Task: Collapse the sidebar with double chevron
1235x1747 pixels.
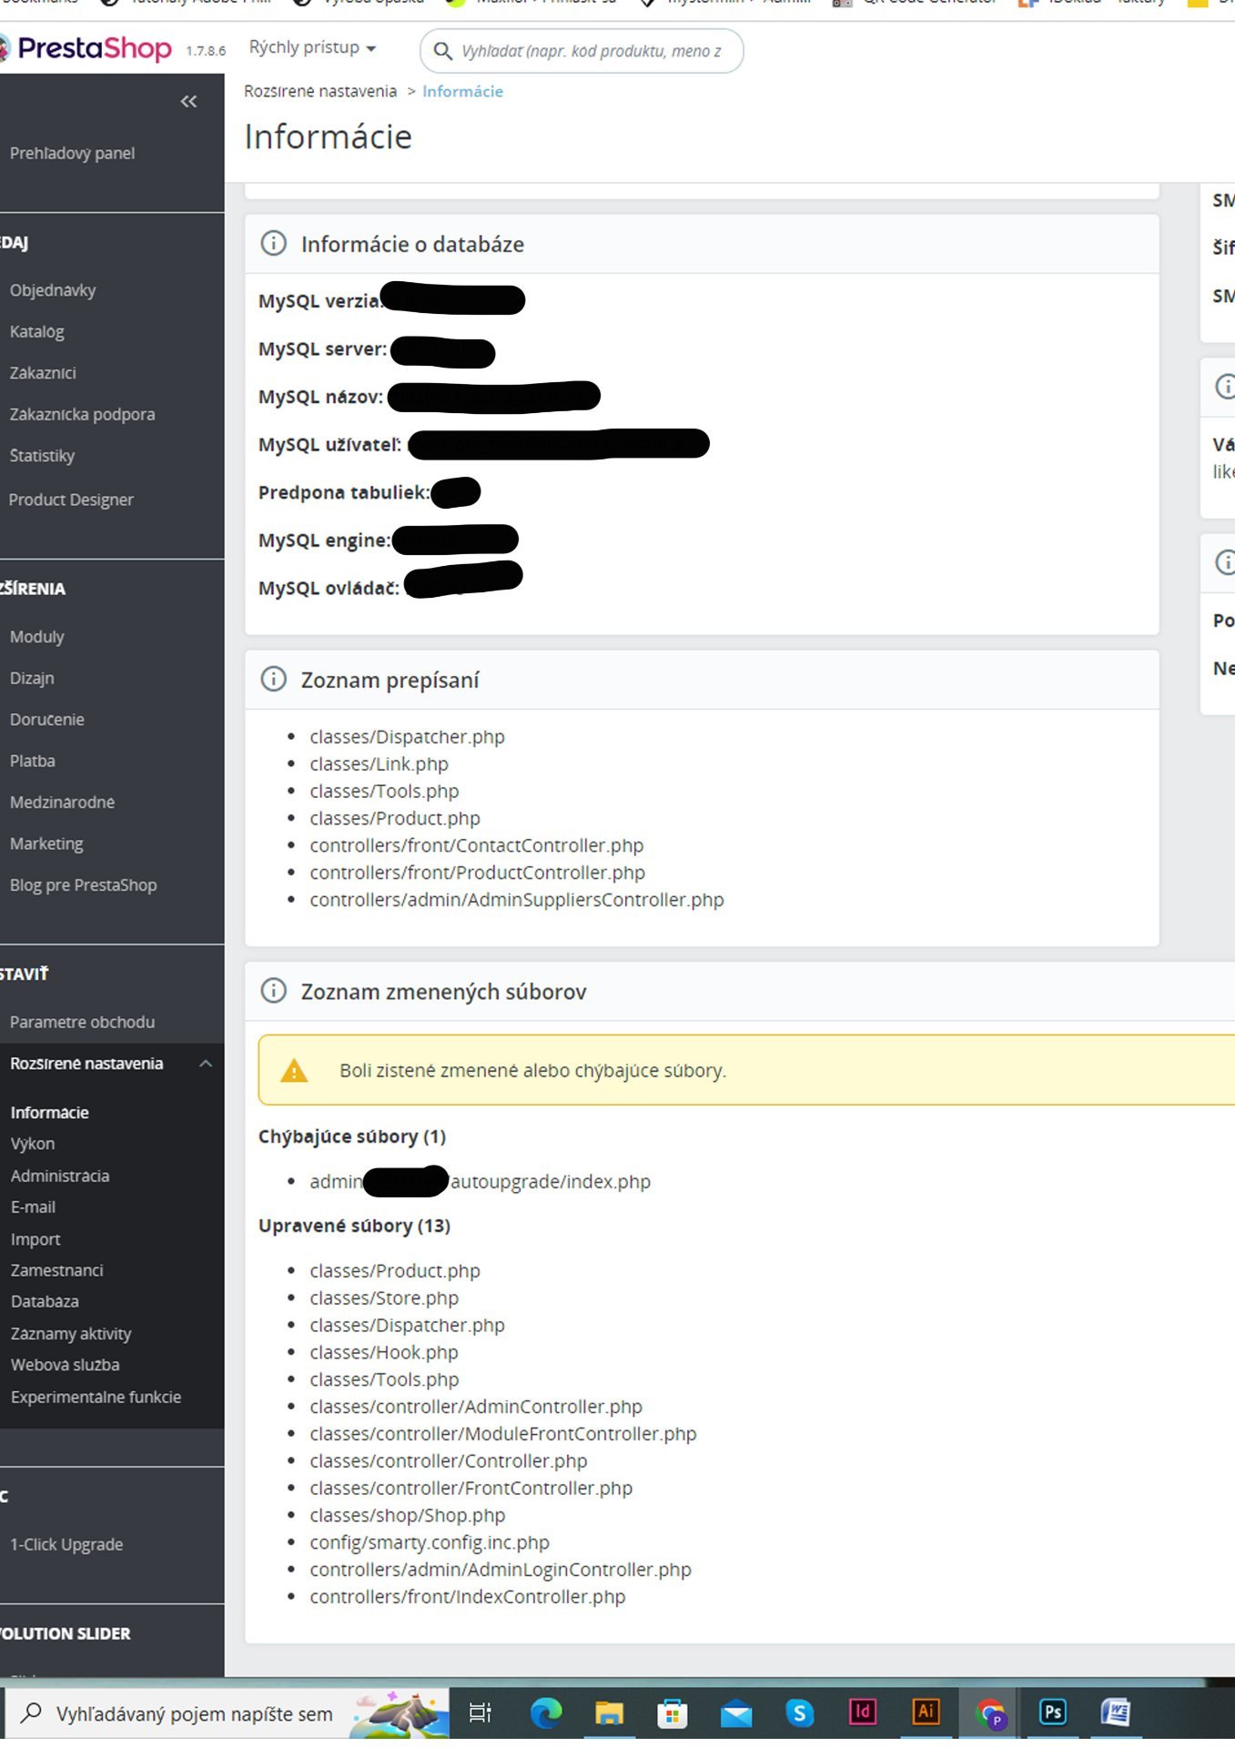Action: click(x=188, y=101)
